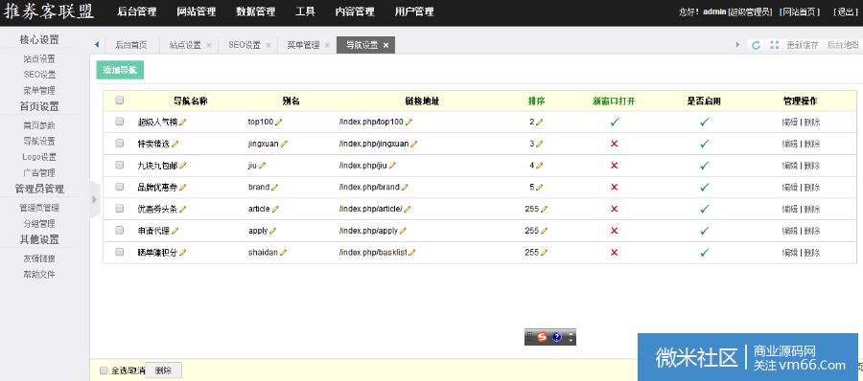Screen dimensions: 863x381
Task: Close the 导航设置 tab
Action: 385,46
